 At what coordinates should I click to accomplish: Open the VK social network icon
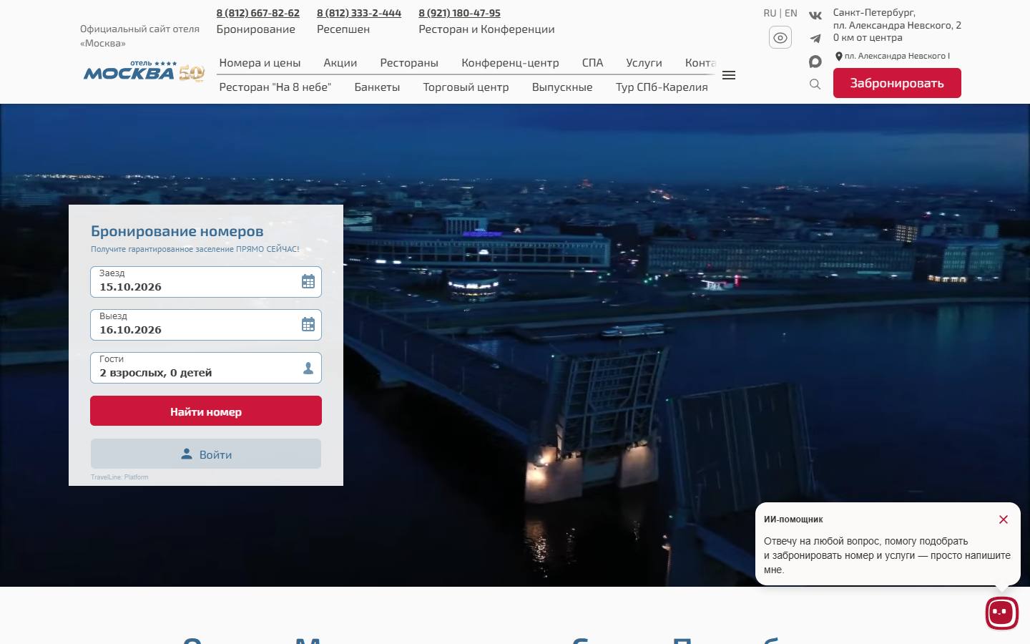(815, 15)
